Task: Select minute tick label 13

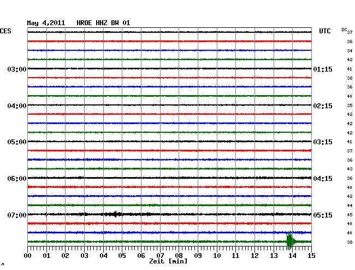Action: coord(274,256)
